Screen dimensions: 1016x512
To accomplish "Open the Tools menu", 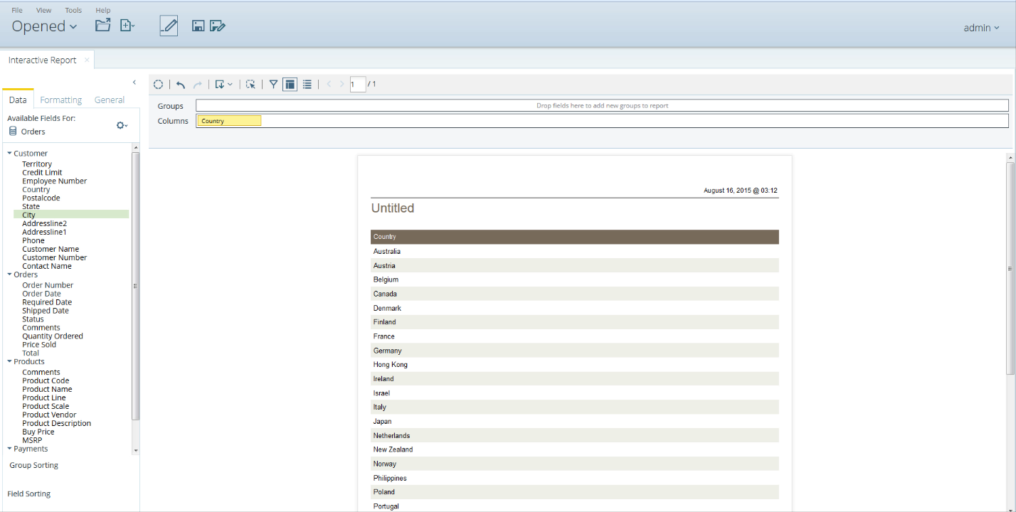I will coord(73,10).
